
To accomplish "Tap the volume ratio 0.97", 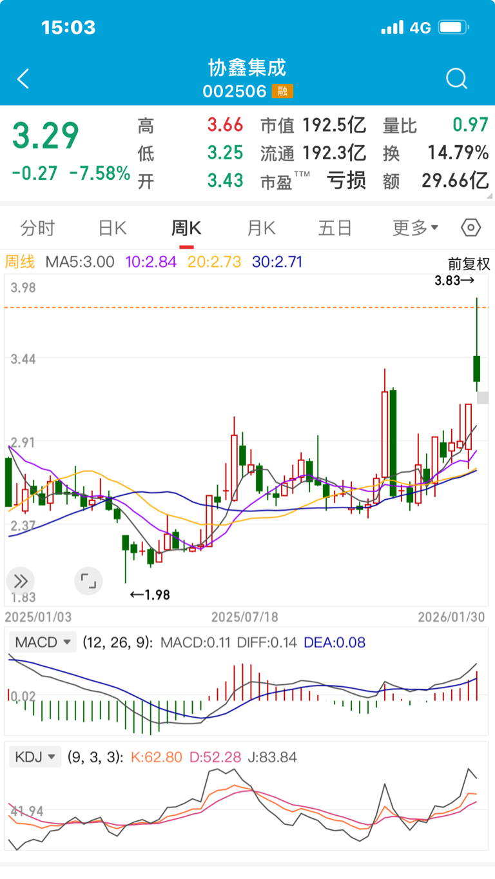I will 471,125.
